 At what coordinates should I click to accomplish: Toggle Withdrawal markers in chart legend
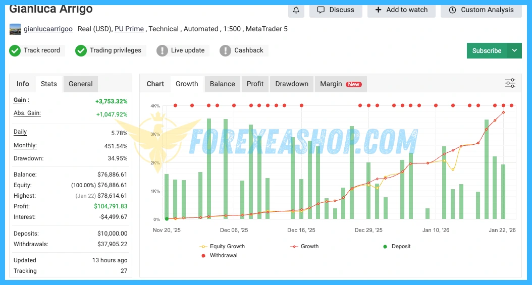coord(219,256)
